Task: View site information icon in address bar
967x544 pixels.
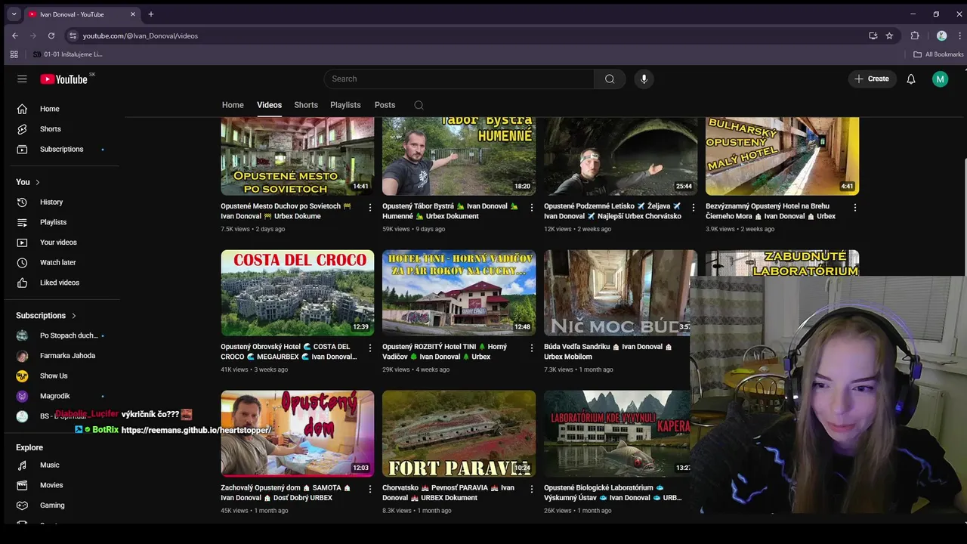Action: pyautogui.click(x=73, y=36)
